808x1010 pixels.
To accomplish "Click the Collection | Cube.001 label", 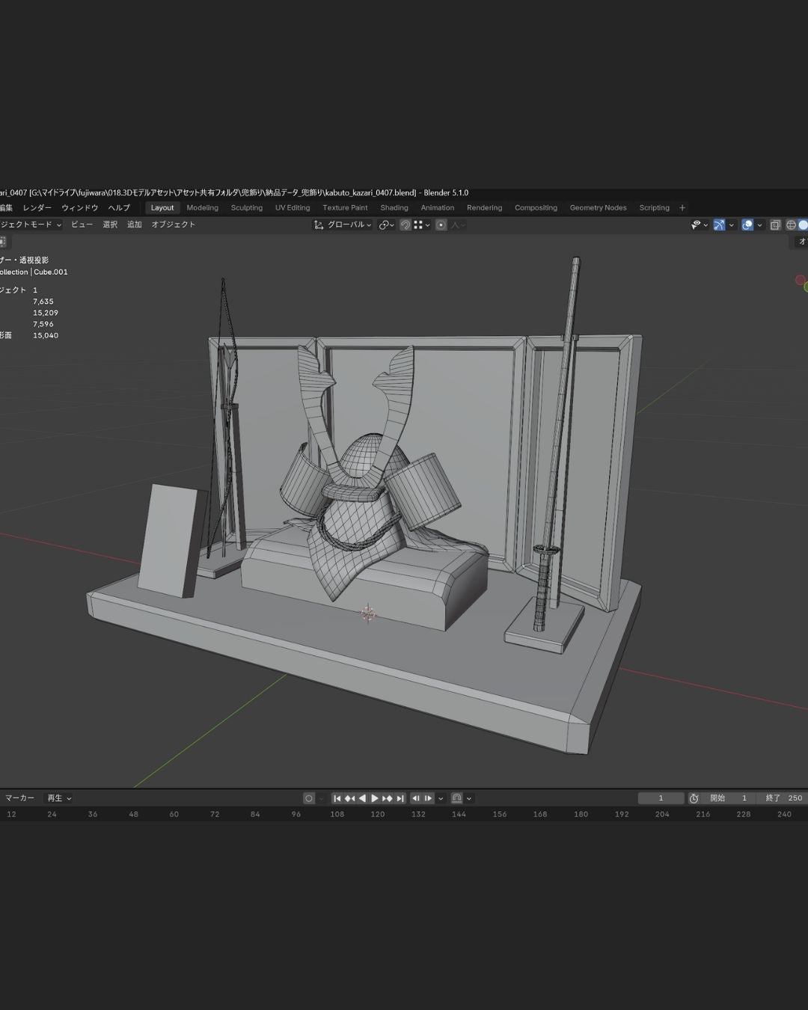I will click(x=34, y=272).
